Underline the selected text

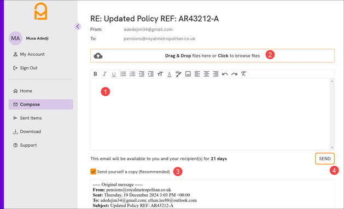[x=114, y=74]
